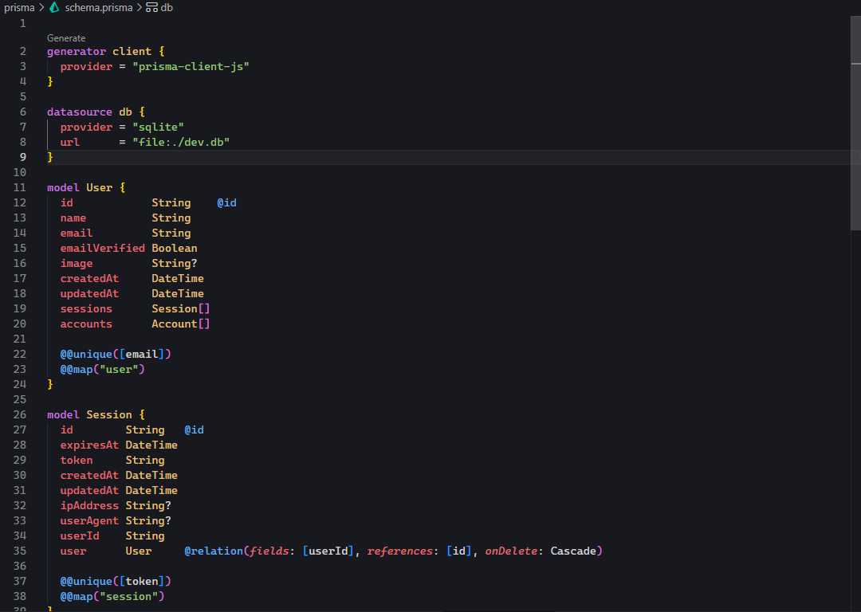Click the Boolean type
Viewport: 861px width, 612px height.
coord(175,248)
